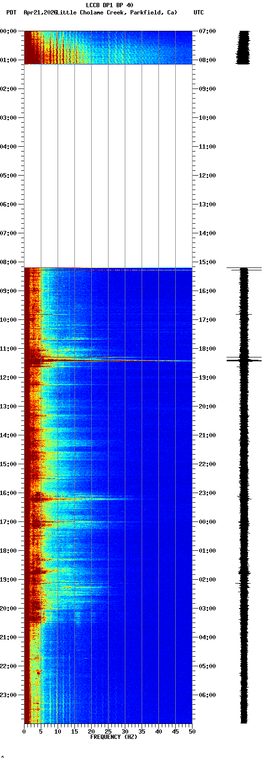Viewport: 265px width, 762px height.
Task: Select the 03:00 label on PDT axis
Action: click(9, 118)
